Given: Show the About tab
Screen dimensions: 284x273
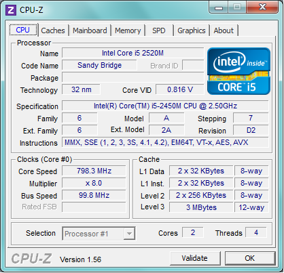Looking at the screenshot, I should coord(224,30).
